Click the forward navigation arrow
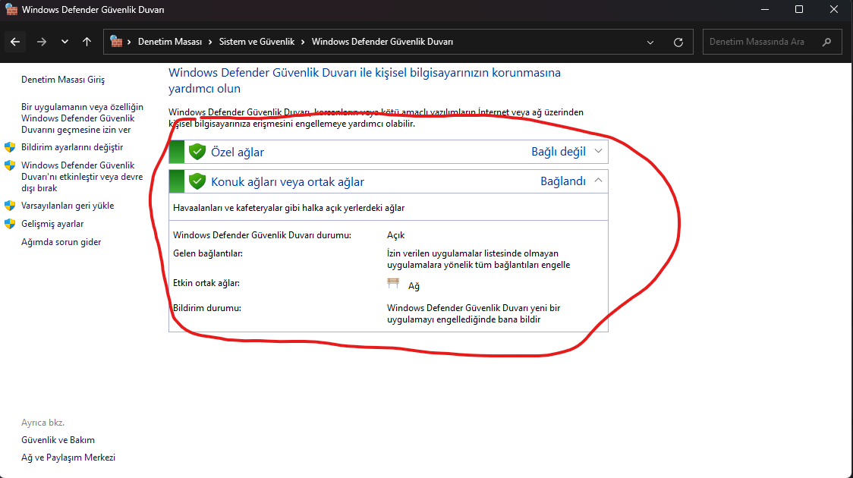853x478 pixels. click(41, 42)
